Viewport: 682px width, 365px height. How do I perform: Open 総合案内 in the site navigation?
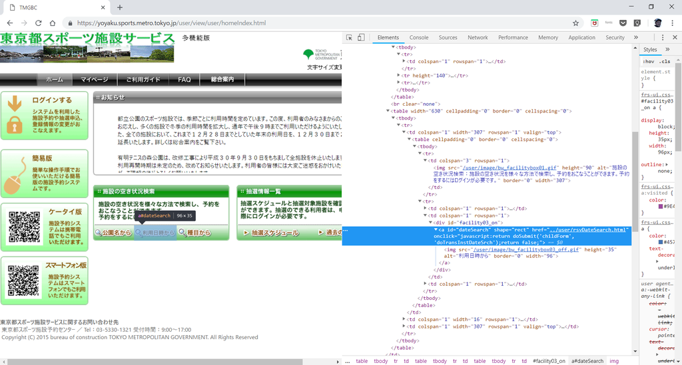tap(222, 79)
